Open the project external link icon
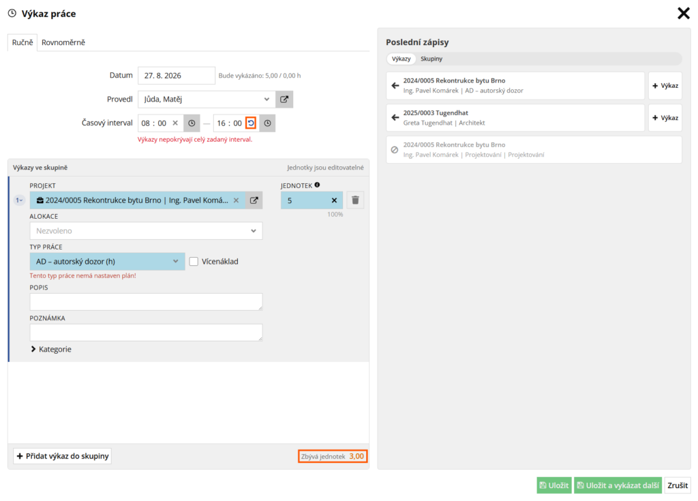 coord(254,200)
